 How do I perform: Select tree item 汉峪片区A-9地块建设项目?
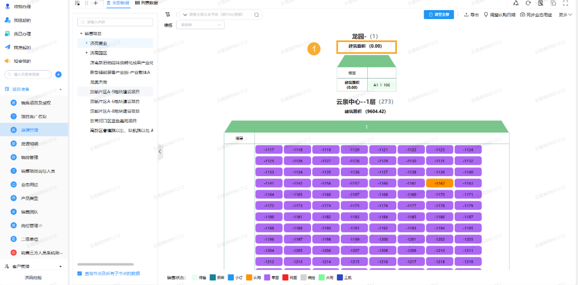(115, 91)
